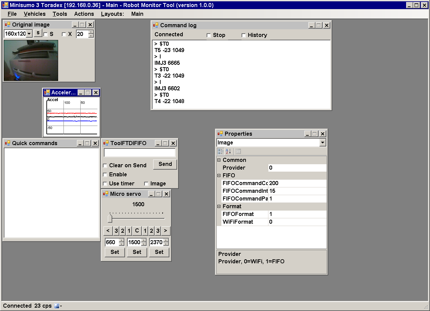The width and height of the screenshot is (430, 311).
Task: Click the Alphabetical sort icon in Properties
Action: click(228, 151)
